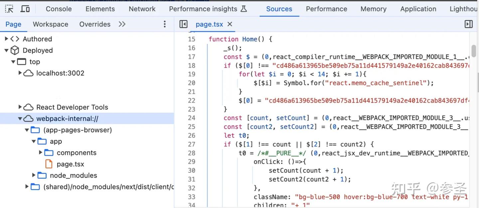
Task: Switch to the Console panel
Action: click(59, 9)
